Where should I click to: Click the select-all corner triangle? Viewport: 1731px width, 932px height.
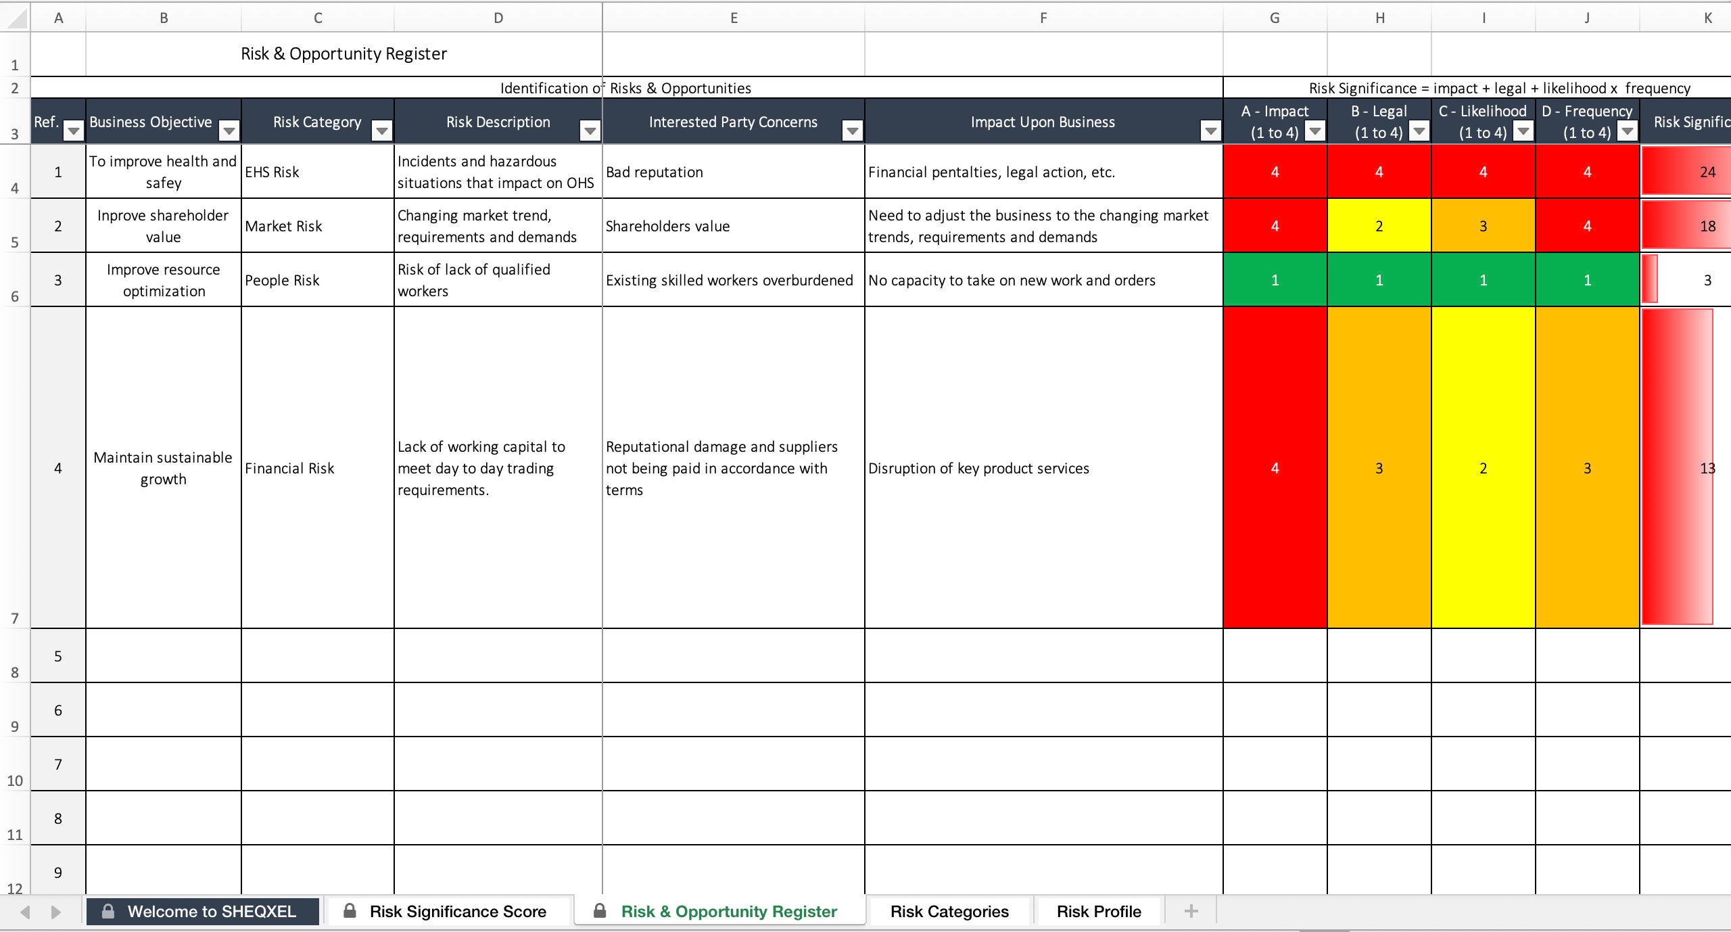pos(15,18)
